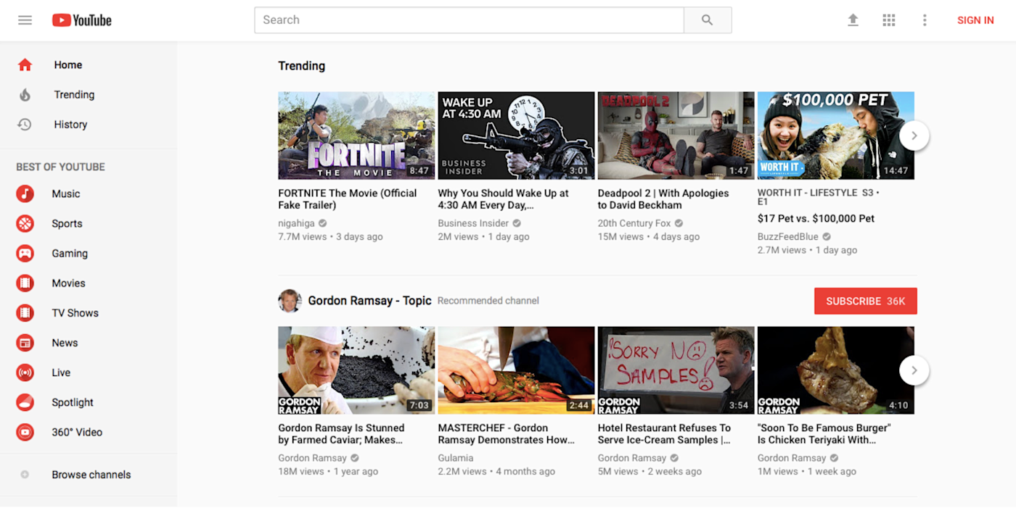Click the News icon
The image size is (1016, 508).
point(25,342)
